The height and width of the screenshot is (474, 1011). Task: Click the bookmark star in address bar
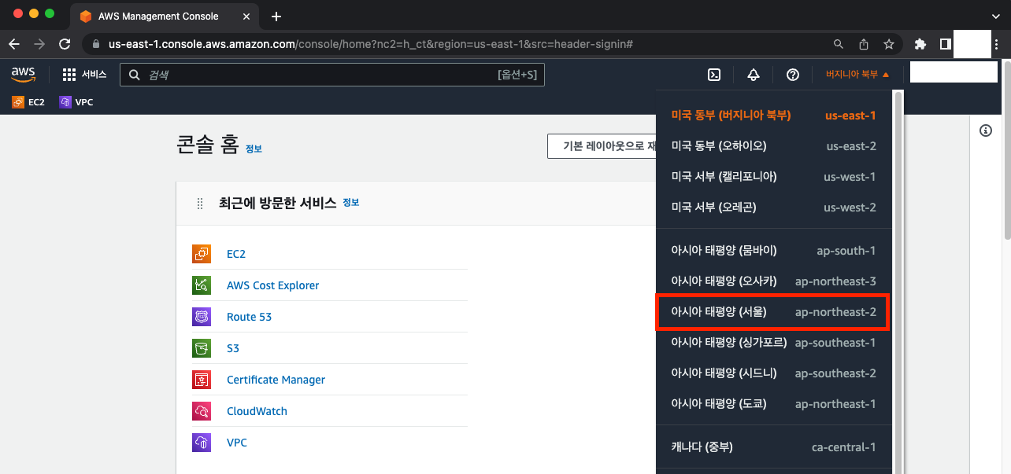[888, 44]
